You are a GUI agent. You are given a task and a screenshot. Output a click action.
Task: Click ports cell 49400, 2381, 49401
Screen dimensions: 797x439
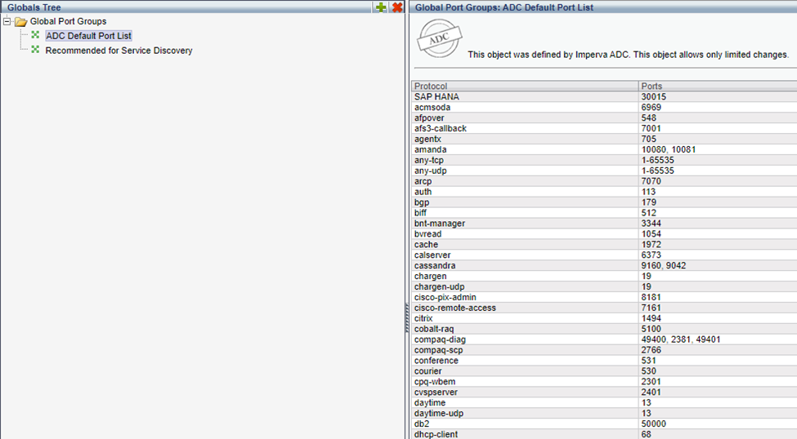pyautogui.click(x=681, y=339)
